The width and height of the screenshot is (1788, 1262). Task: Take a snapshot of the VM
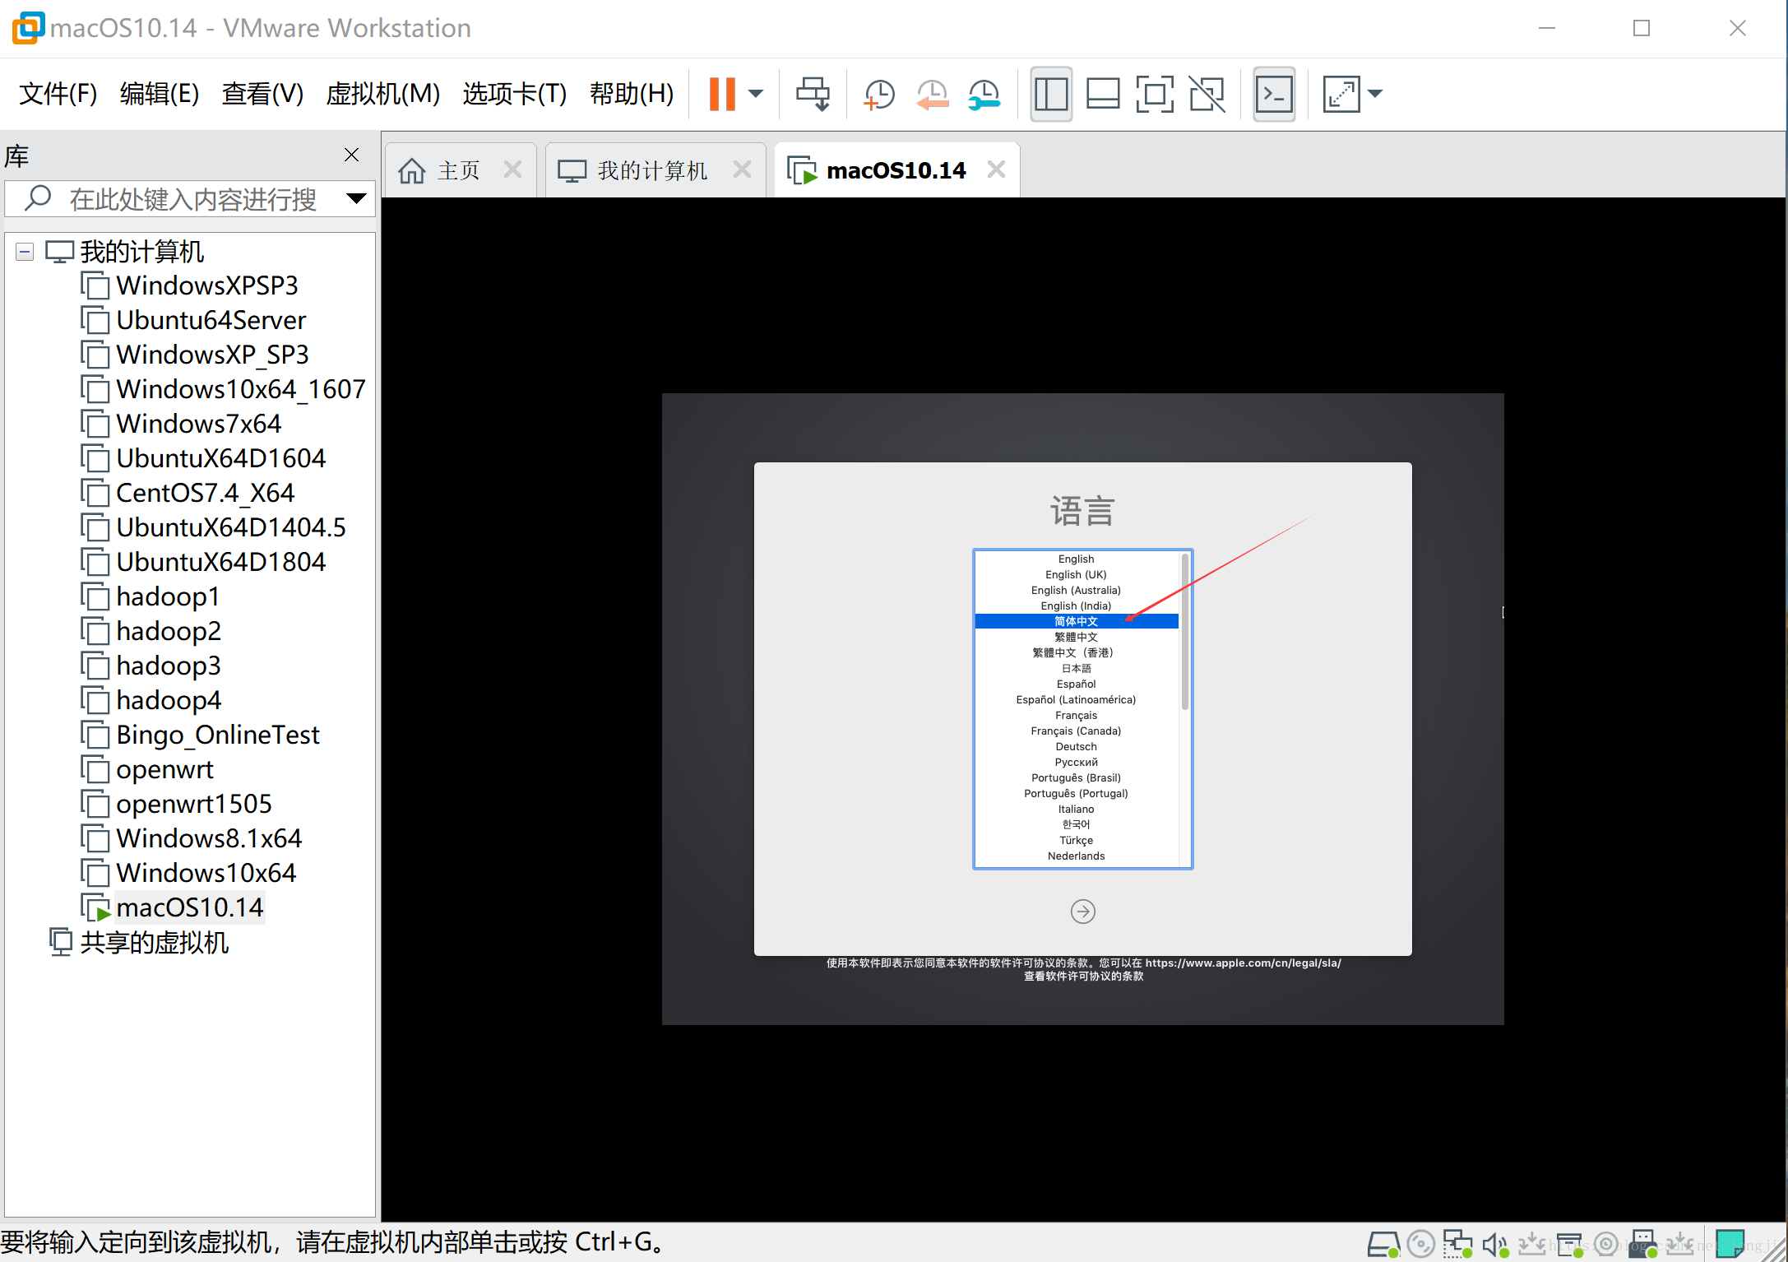pyautogui.click(x=879, y=94)
